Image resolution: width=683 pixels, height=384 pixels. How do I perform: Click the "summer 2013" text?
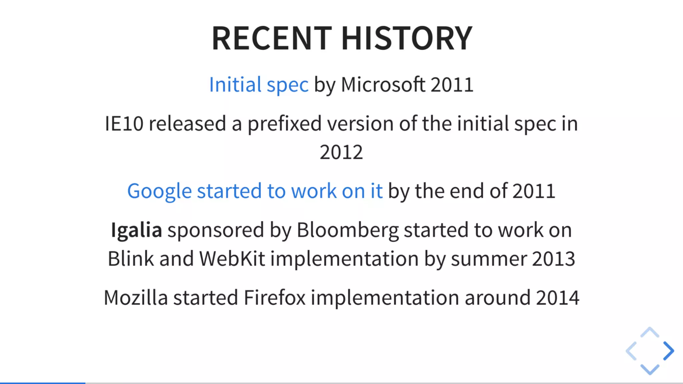513,259
